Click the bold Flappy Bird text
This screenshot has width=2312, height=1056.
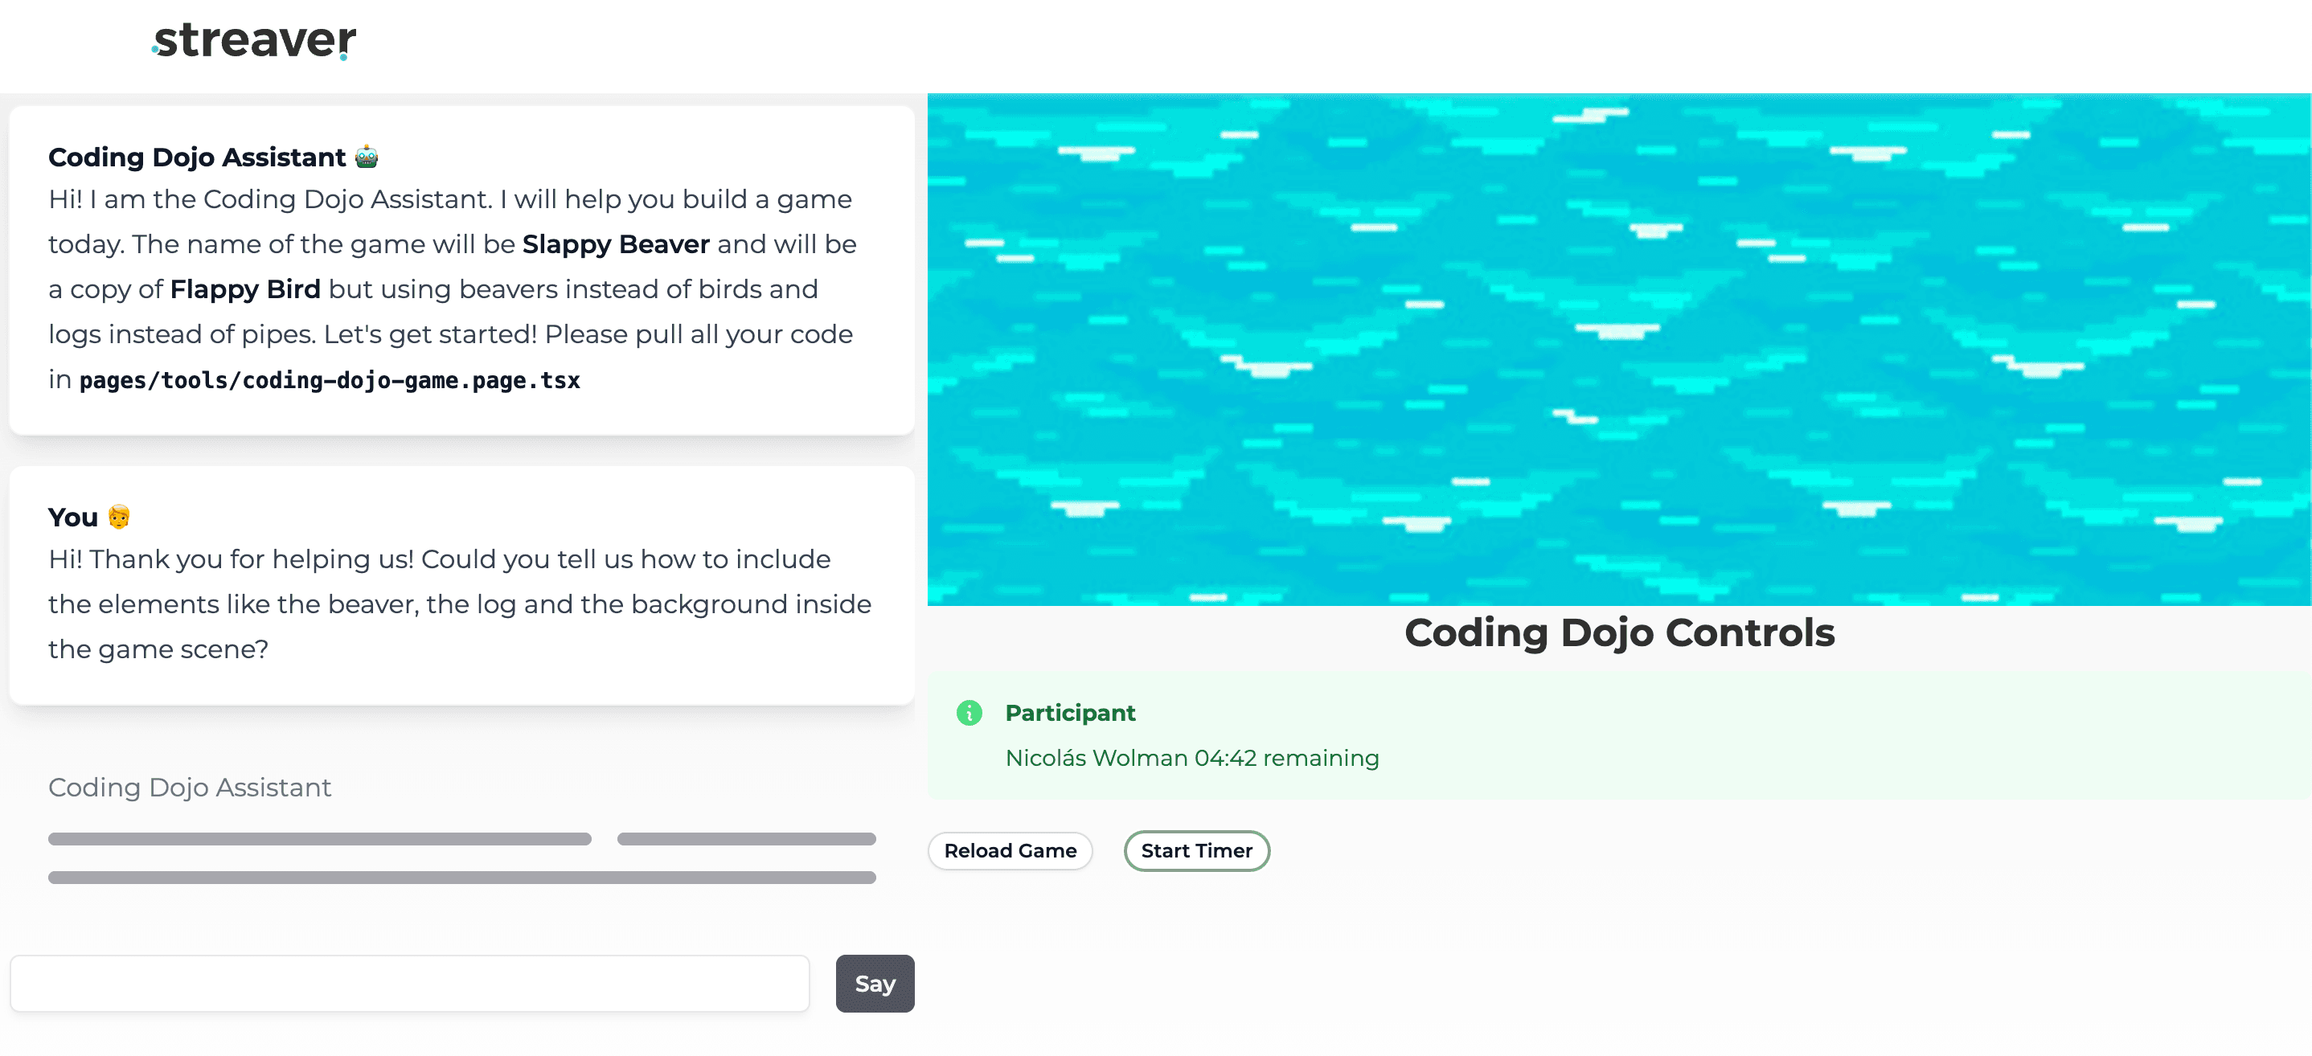click(245, 289)
